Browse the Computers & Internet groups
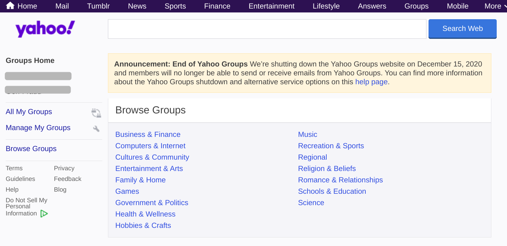Image resolution: width=507 pixels, height=246 pixels. tap(150, 146)
